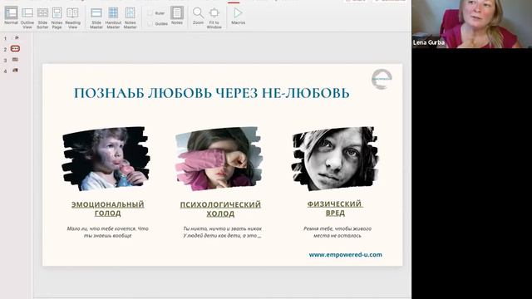This screenshot has width=532, height=299.
Task: Select the child with phone image
Action: (x=106, y=159)
